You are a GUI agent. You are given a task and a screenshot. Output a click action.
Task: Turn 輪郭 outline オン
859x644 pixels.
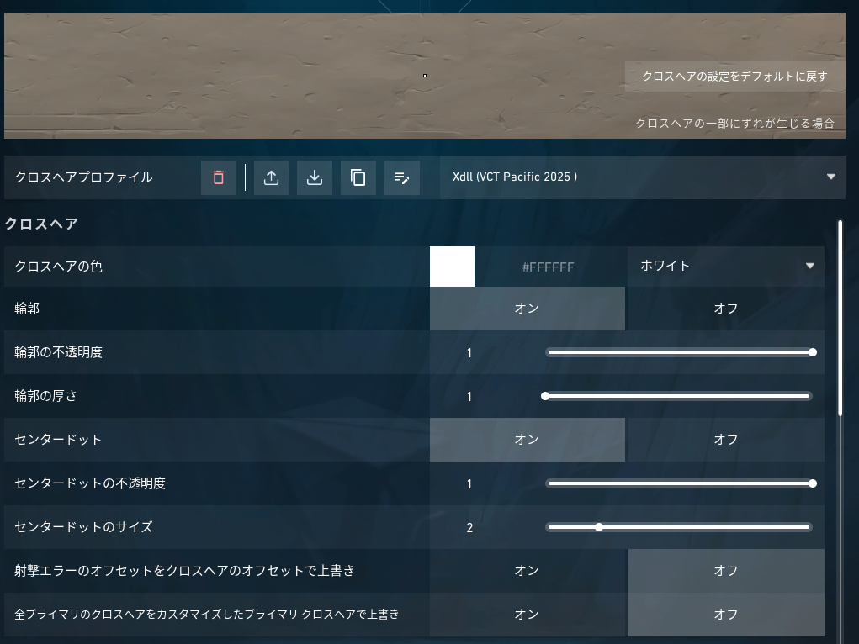(527, 309)
